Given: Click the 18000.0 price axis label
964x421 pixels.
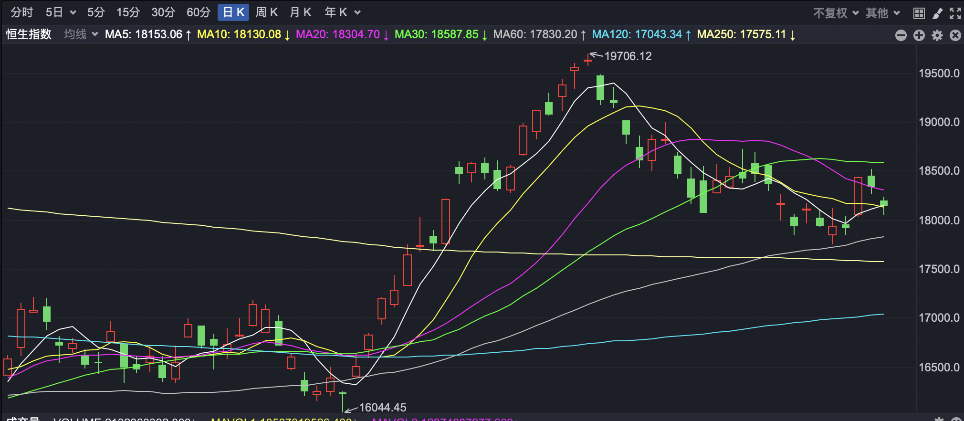Looking at the screenshot, I should [x=939, y=220].
